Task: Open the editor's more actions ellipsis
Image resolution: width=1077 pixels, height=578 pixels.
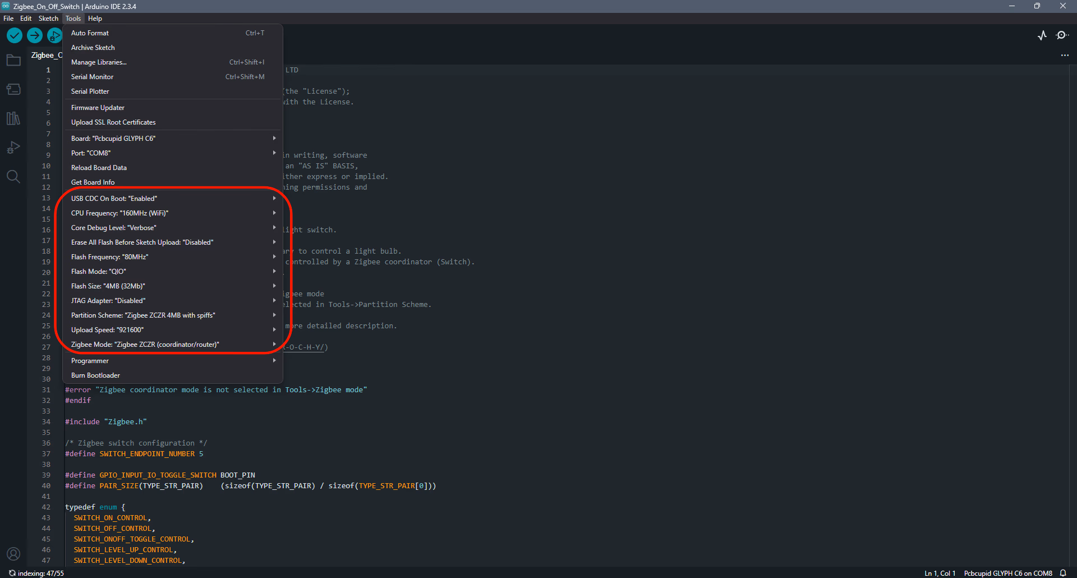Action: pos(1065,55)
